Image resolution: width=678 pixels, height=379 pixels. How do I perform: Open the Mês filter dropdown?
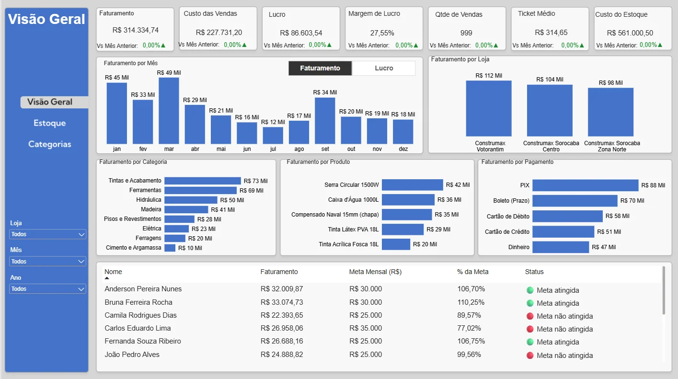[x=48, y=262]
